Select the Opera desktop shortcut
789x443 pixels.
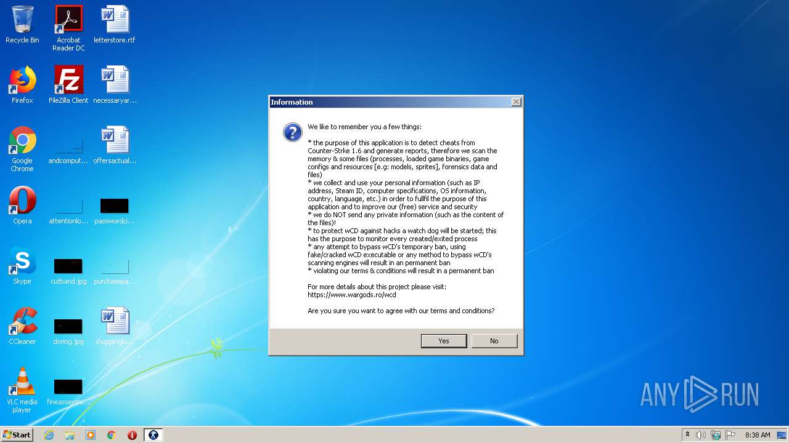coord(22,206)
